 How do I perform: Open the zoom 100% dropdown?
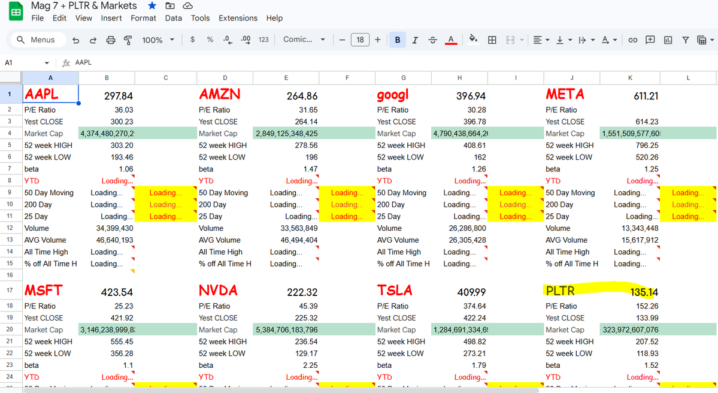point(158,40)
